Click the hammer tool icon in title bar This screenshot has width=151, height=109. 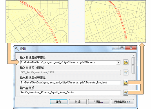tap(17, 49)
